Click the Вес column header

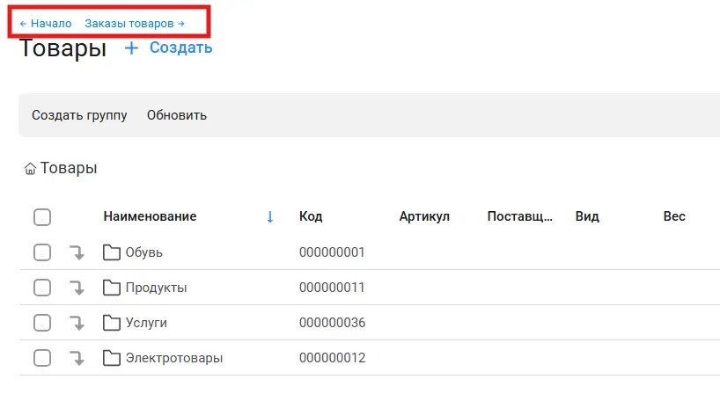click(x=674, y=216)
